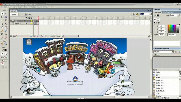Open the Library document dropdown HEROCP
The image size is (181, 102).
point(172,52)
